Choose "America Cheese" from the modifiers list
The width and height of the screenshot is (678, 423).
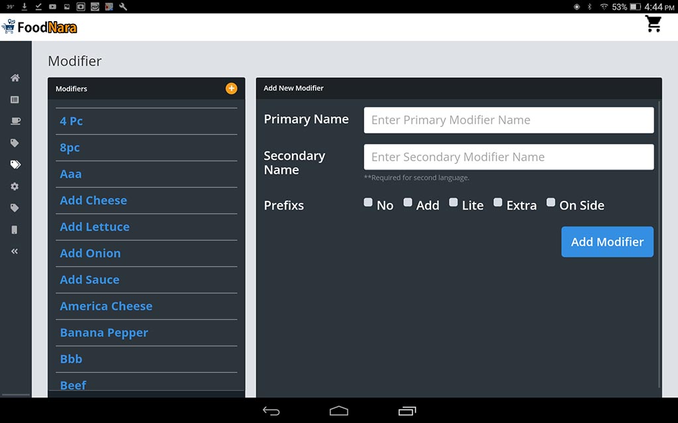(x=106, y=306)
